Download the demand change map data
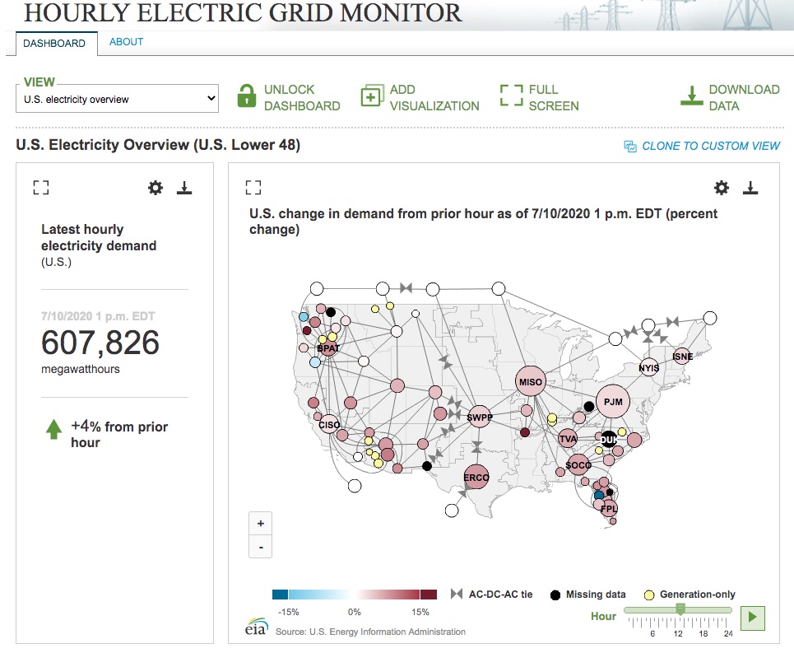The height and width of the screenshot is (653, 794). tap(750, 188)
